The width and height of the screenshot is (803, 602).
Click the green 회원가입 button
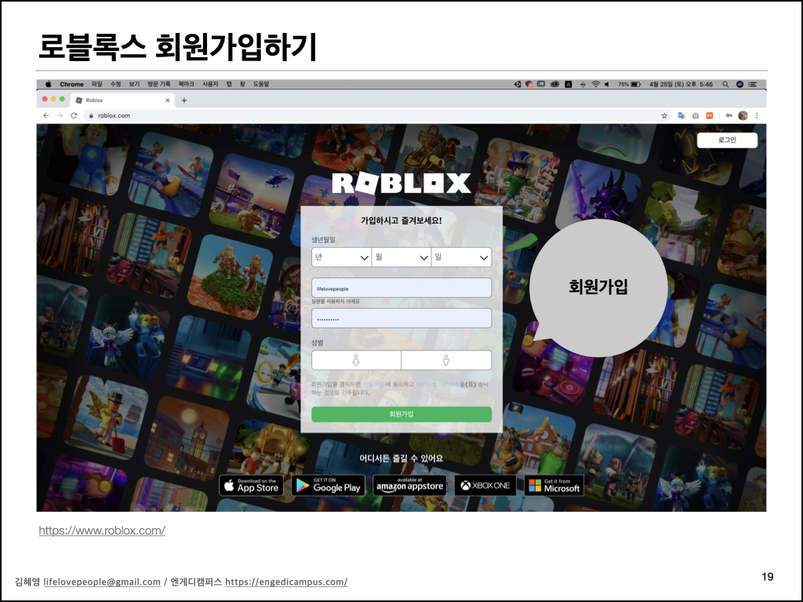(x=401, y=414)
